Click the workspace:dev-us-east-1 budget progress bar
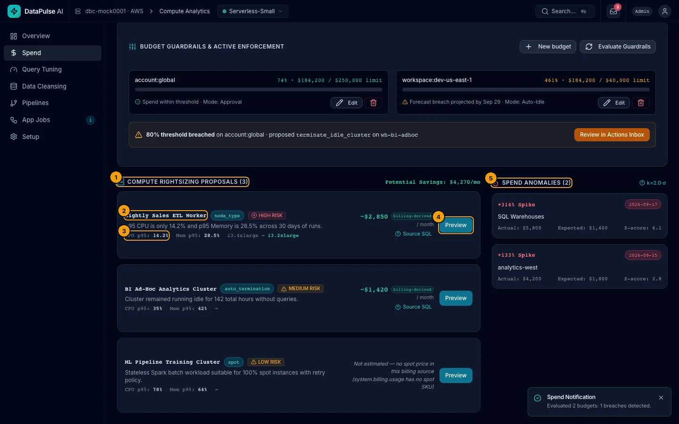Image resolution: width=679 pixels, height=424 pixels. (526, 90)
